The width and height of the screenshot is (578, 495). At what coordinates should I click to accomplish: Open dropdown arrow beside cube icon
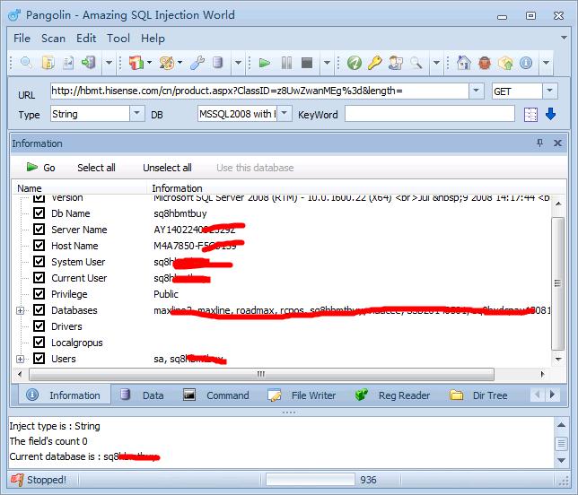149,62
